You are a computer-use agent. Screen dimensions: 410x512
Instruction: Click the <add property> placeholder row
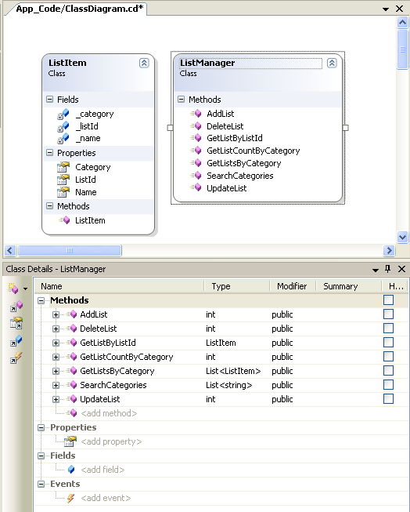(x=111, y=441)
